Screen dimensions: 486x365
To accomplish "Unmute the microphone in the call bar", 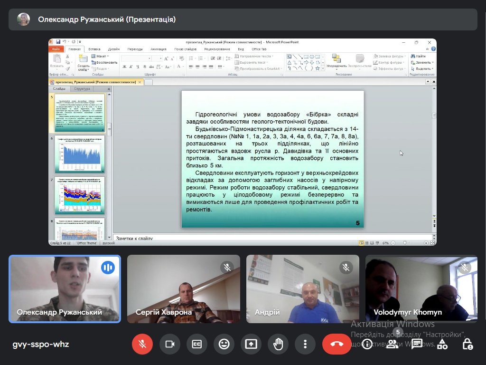I will pyautogui.click(x=142, y=344).
